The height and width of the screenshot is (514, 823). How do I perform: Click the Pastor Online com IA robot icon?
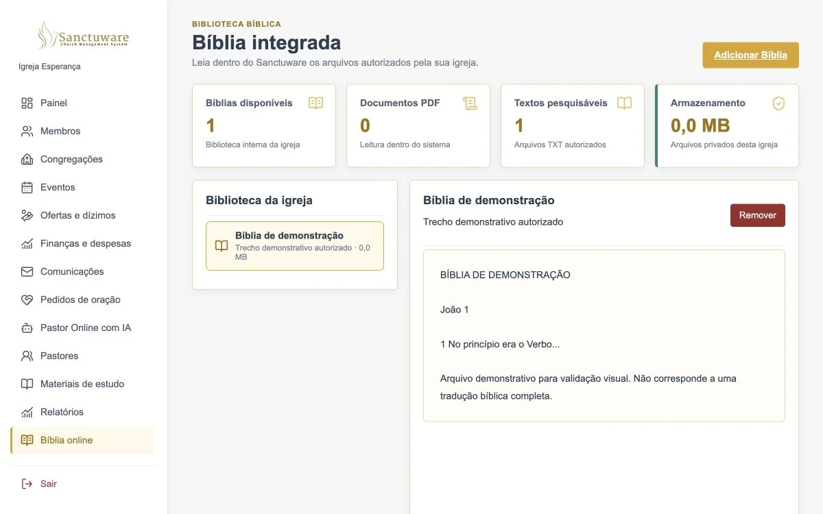[27, 328]
